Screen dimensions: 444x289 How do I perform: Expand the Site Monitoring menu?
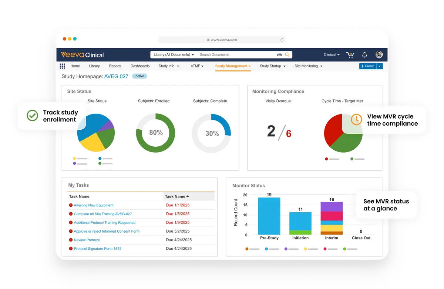coord(308,66)
